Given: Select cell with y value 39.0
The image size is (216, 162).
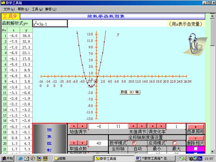Looking at the screenshot, I should (26, 36).
